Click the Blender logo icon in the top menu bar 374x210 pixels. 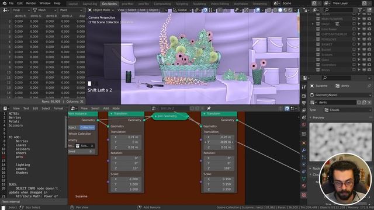[x=4, y=3]
